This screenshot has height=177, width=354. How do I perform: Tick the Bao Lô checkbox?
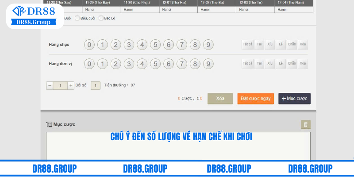pos(101,18)
